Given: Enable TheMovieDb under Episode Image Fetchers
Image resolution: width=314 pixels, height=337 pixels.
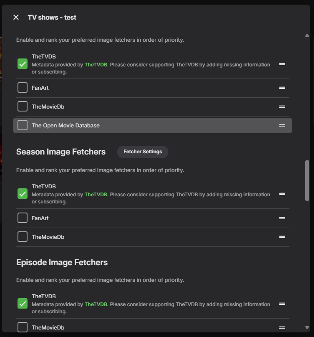Looking at the screenshot, I should pyautogui.click(x=23, y=327).
